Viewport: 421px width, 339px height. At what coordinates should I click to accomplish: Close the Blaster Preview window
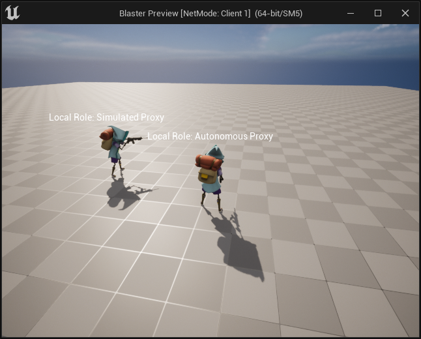405,13
